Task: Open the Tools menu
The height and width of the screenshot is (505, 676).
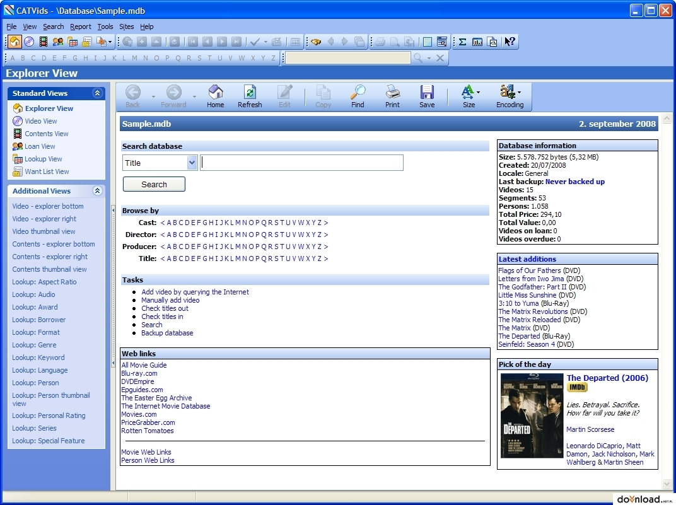Action: pyautogui.click(x=105, y=26)
